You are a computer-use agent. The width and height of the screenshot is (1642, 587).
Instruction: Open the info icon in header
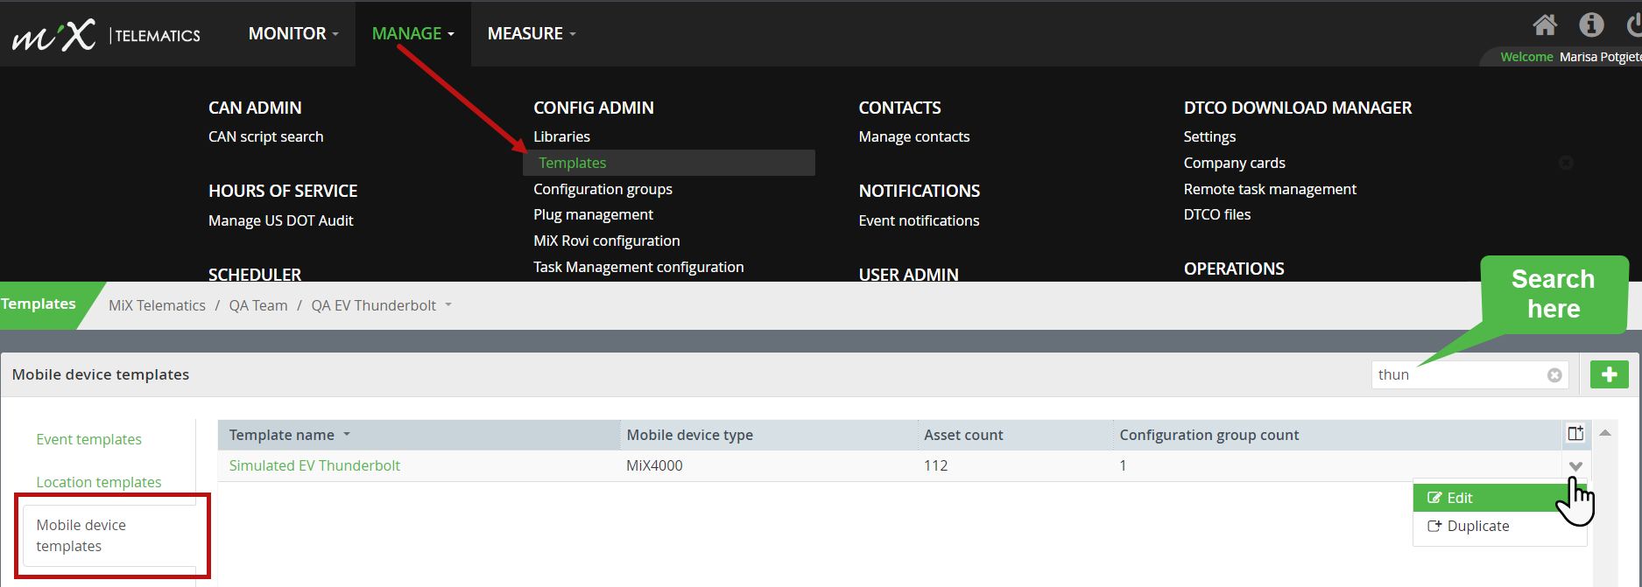point(1591,25)
